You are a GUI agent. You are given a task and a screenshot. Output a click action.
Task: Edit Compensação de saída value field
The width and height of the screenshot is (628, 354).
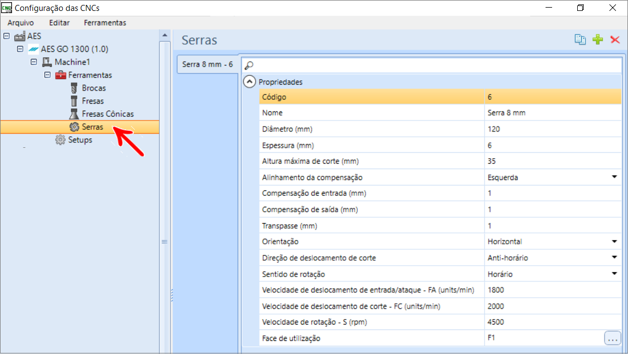[553, 209]
